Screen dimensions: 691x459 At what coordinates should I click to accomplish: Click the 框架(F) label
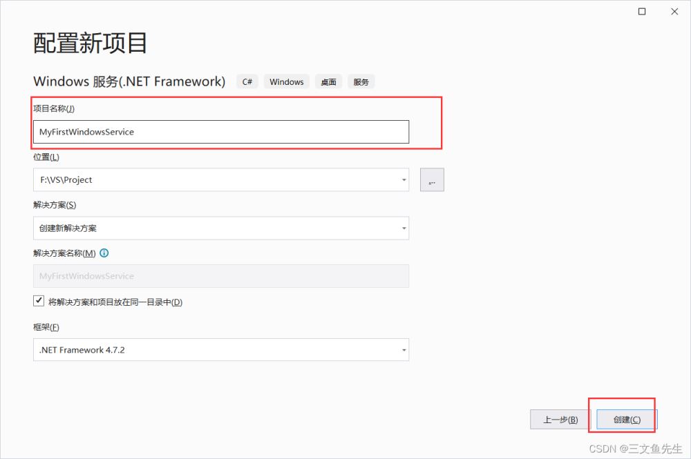point(46,327)
